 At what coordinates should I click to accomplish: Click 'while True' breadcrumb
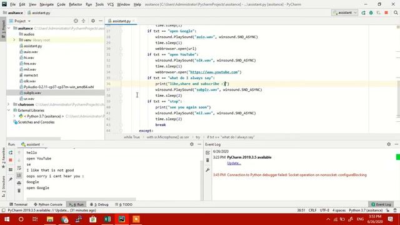coord(132,137)
